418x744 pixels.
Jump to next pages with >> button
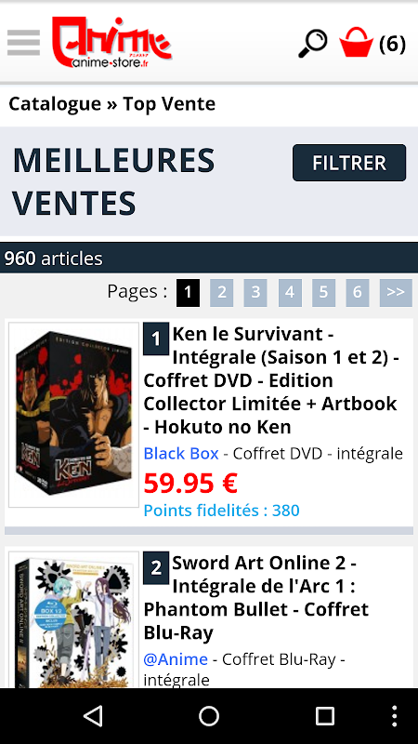[396, 292]
